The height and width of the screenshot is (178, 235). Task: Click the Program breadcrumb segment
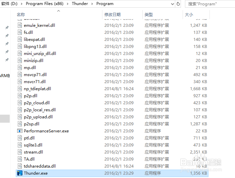point(105,4)
